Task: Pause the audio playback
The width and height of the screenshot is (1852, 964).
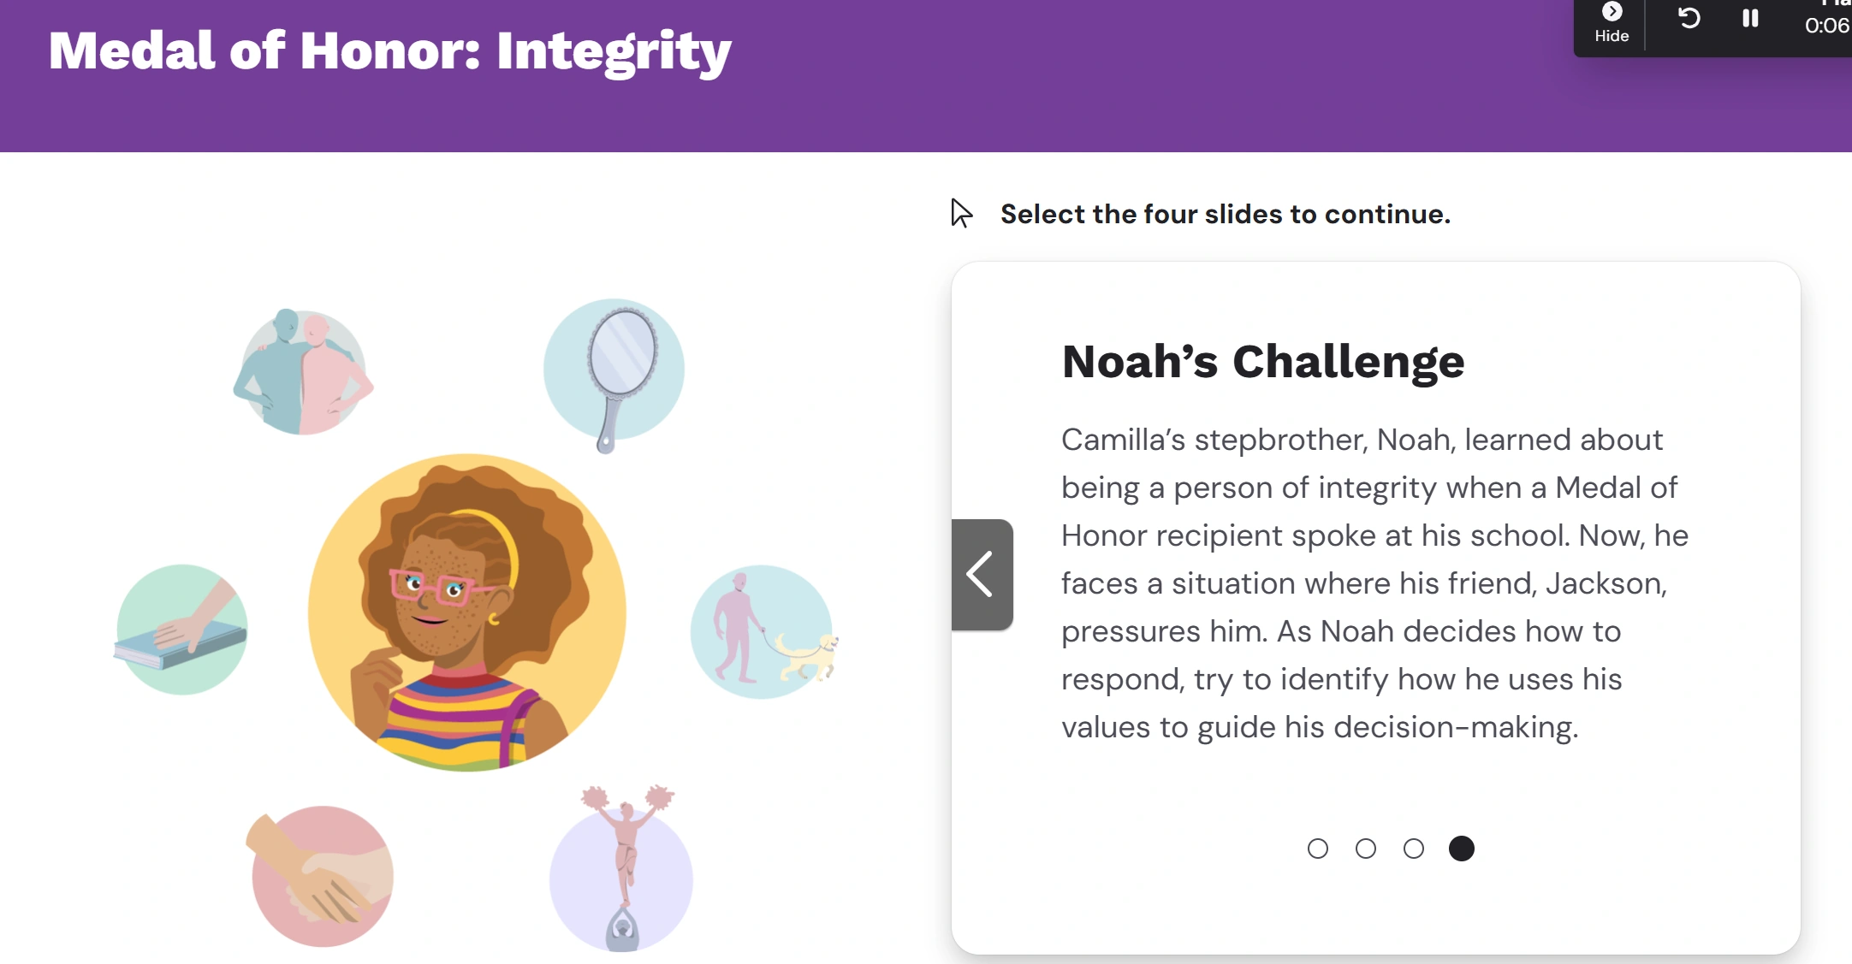Action: pyautogui.click(x=1750, y=19)
